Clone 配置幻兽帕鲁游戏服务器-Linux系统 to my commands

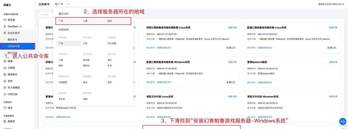point(265,48)
